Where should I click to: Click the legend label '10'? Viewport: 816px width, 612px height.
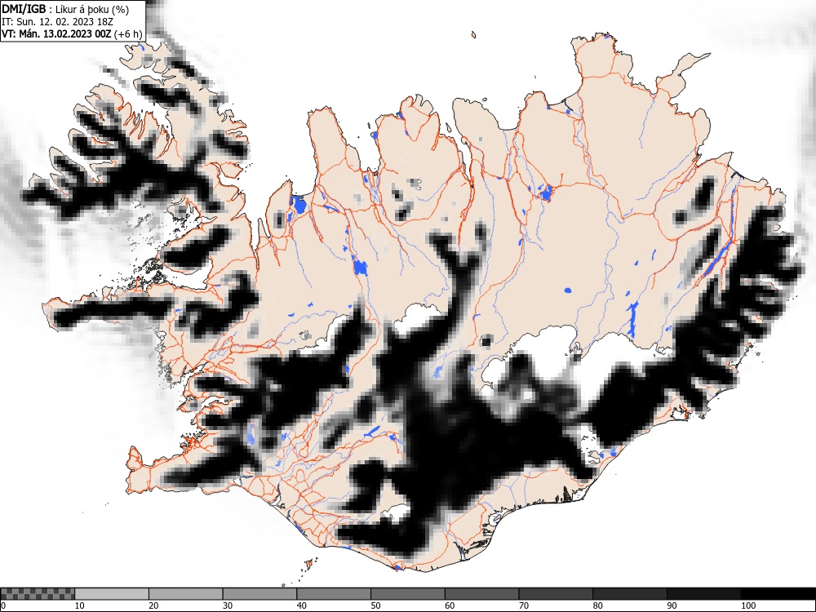coord(79,605)
